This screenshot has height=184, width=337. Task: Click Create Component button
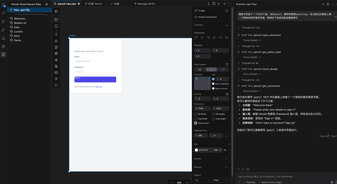206,17
